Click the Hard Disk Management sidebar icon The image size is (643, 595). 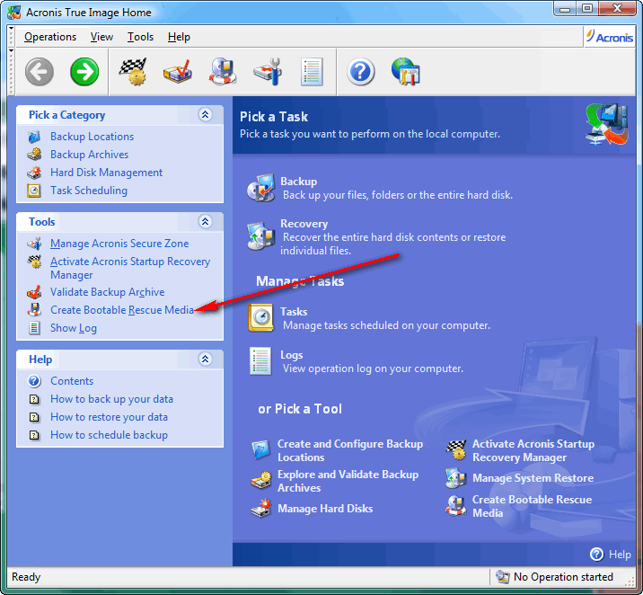[x=34, y=173]
